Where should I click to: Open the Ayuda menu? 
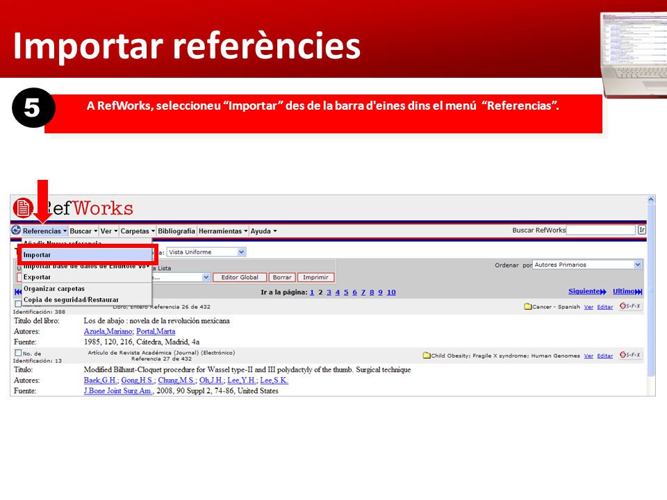click(263, 231)
